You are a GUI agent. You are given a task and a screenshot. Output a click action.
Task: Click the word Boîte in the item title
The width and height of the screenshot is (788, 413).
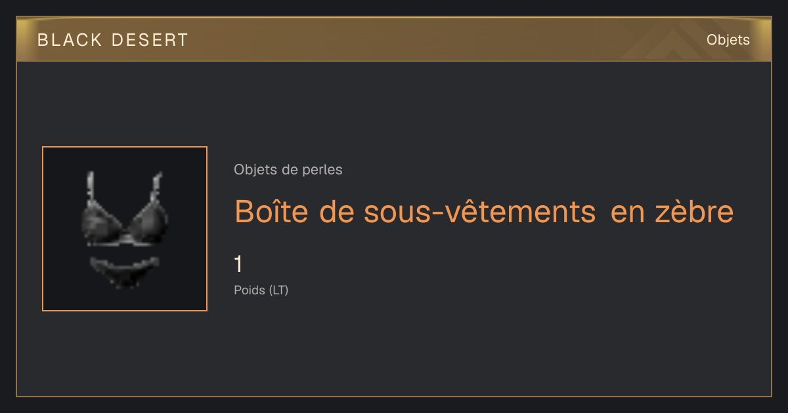272,211
